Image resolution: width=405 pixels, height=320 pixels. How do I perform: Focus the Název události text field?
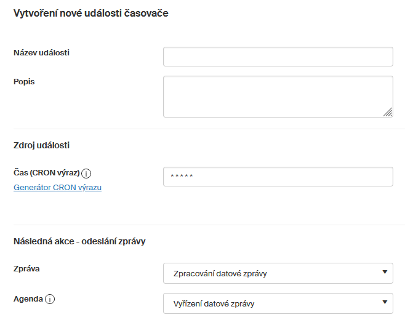[x=278, y=57]
